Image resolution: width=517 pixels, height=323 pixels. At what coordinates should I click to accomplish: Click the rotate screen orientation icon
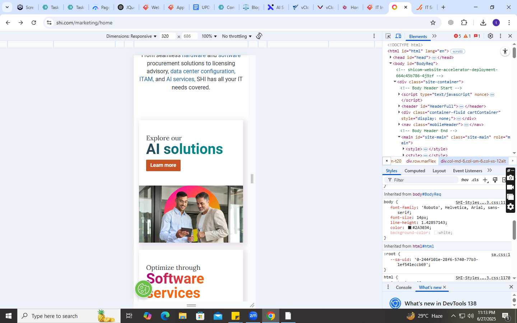259,36
